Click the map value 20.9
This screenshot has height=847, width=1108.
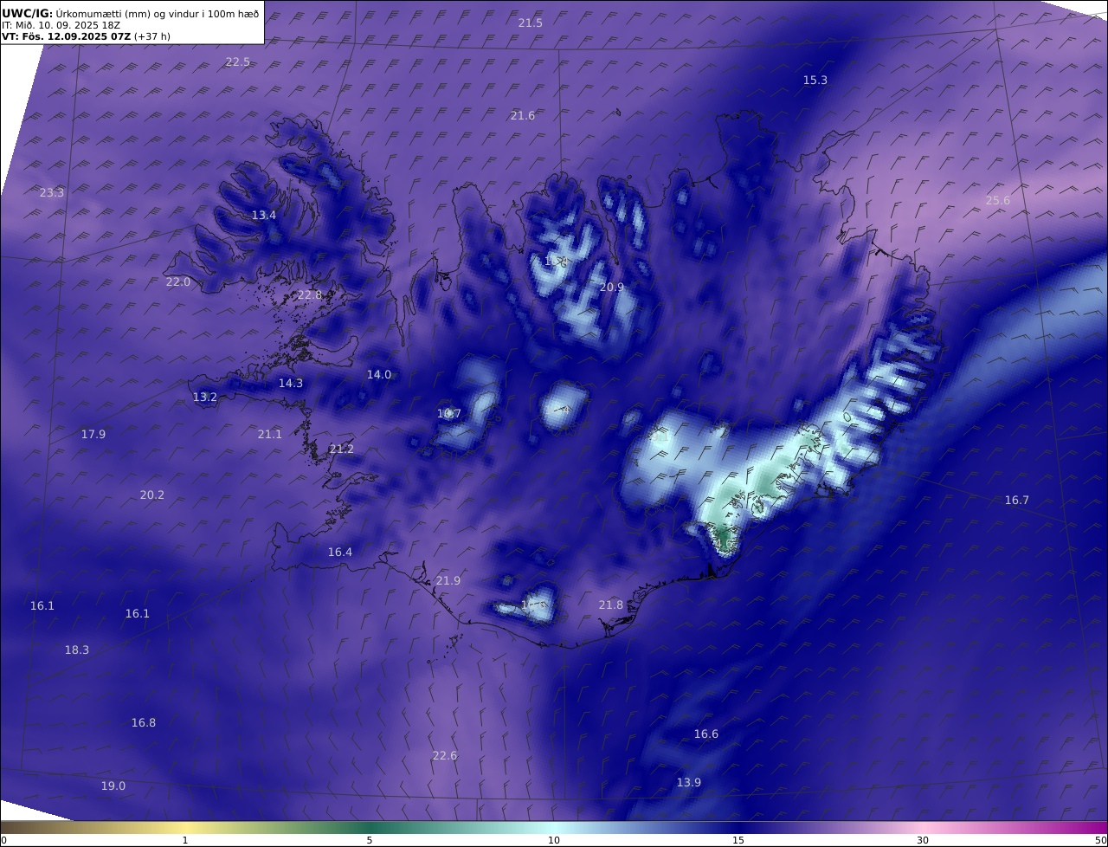[612, 287]
